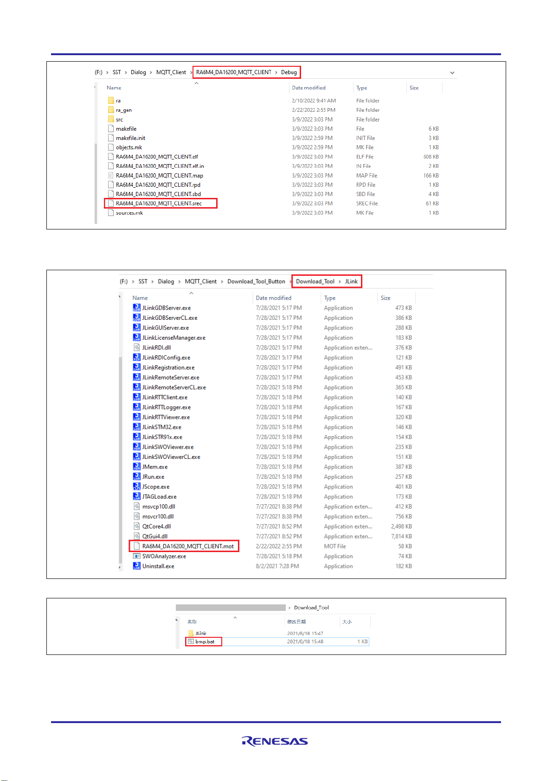Select the QtCore4.dll file icon
This screenshot has width=553, height=781.
tap(136, 527)
